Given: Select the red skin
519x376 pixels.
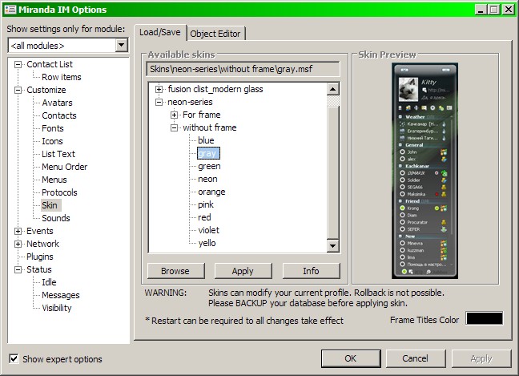Looking at the screenshot, I should pyautogui.click(x=204, y=217).
